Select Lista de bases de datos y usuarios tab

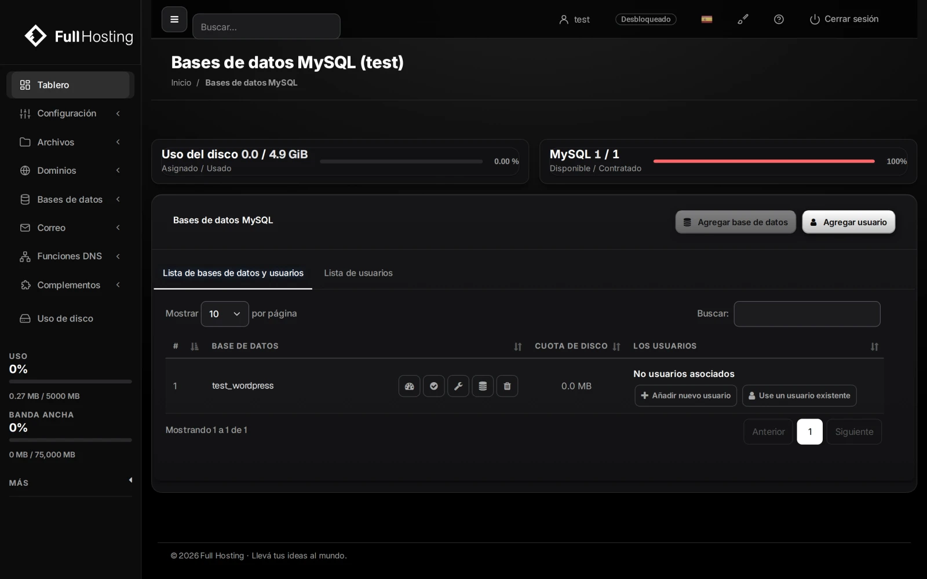point(233,273)
